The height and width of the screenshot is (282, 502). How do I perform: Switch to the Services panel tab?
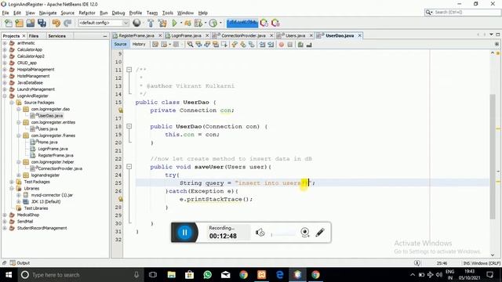click(x=57, y=36)
